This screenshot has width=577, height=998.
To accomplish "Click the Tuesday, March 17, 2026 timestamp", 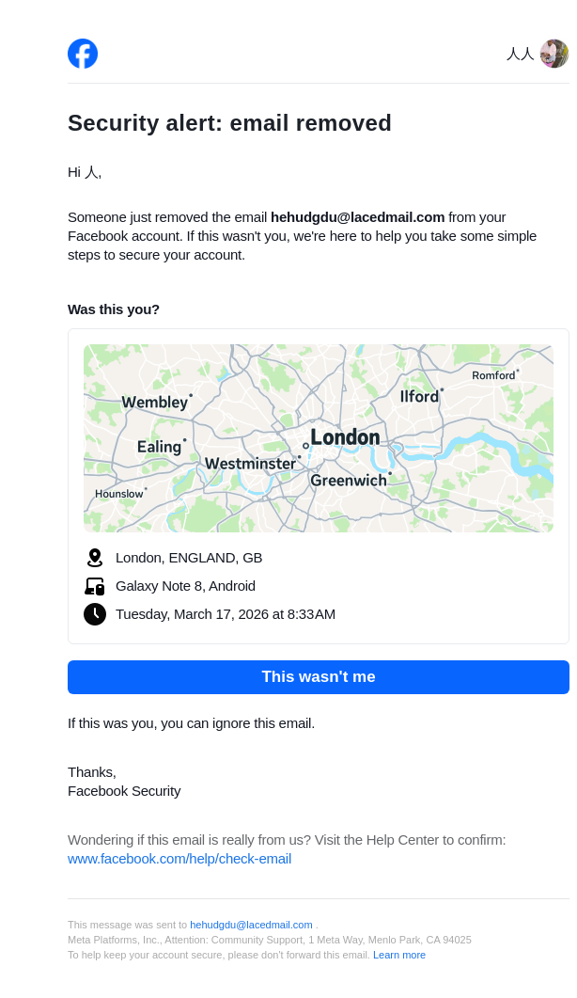I will (226, 614).
